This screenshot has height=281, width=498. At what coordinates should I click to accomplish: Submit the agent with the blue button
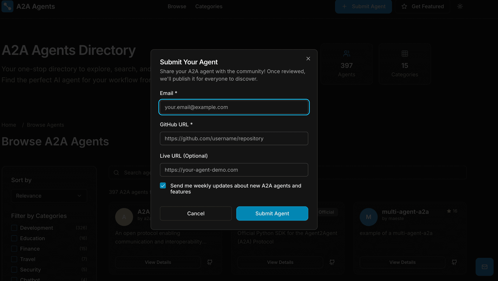coord(272,213)
